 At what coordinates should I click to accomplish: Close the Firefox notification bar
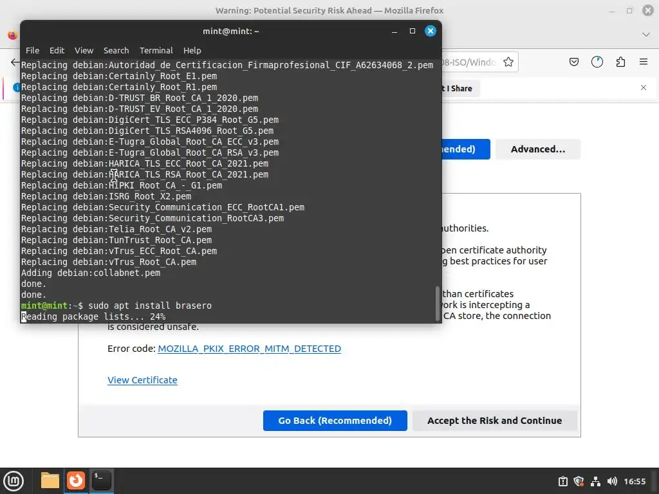coord(644,87)
